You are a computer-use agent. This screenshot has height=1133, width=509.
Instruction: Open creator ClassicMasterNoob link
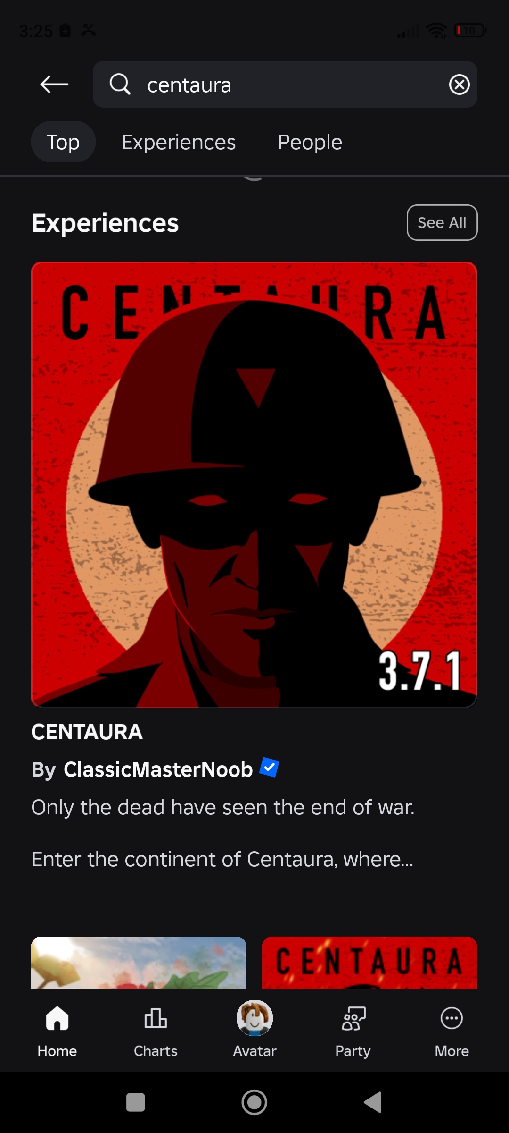pos(158,769)
